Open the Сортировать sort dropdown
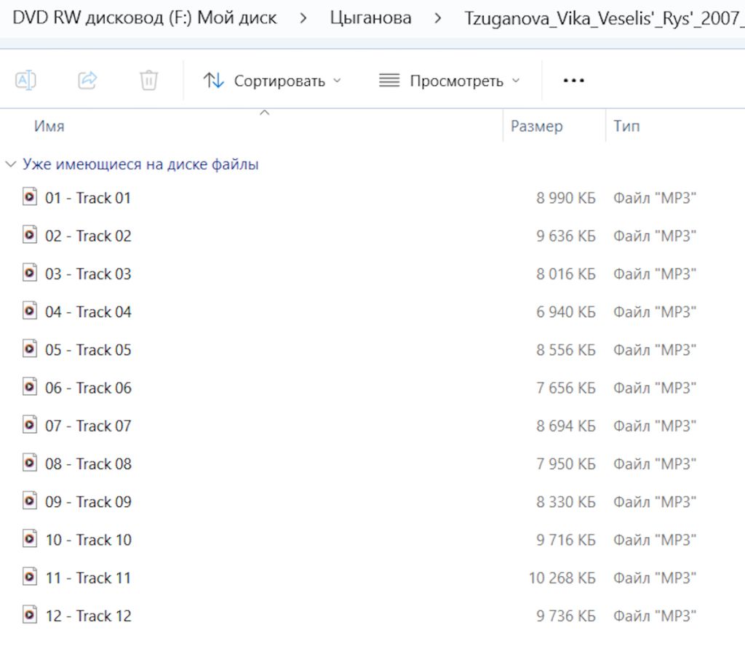The image size is (745, 646). (272, 81)
